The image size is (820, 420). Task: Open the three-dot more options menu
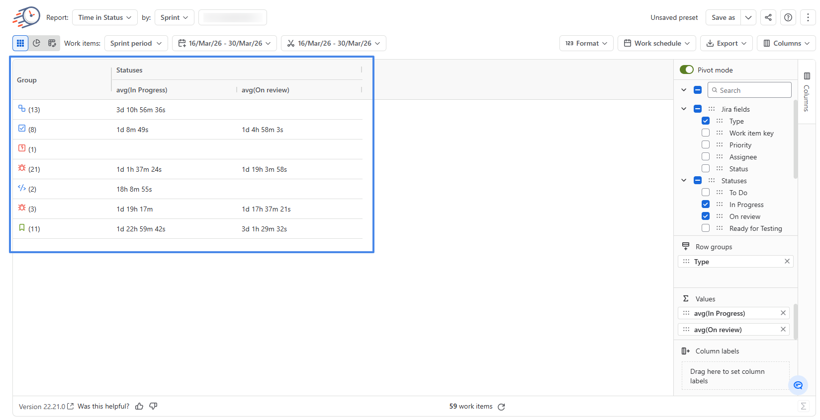pyautogui.click(x=808, y=17)
